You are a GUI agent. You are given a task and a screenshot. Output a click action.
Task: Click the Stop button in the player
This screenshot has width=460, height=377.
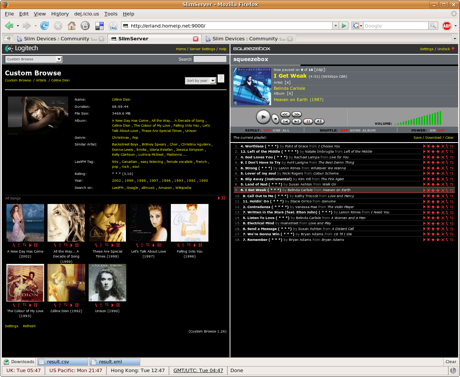275,119
